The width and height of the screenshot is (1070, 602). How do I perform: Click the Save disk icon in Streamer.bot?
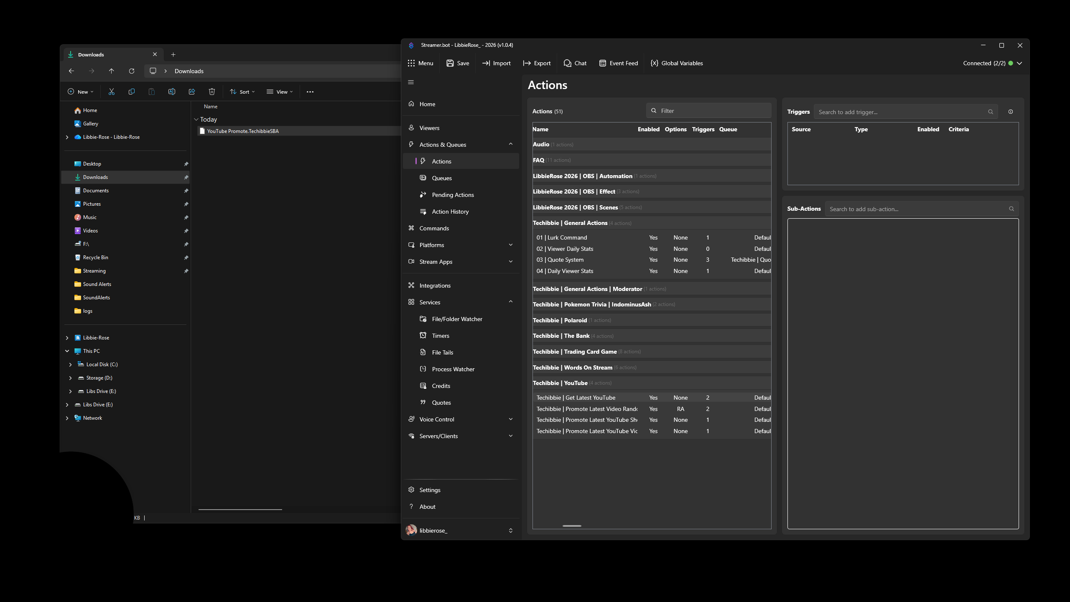[450, 63]
